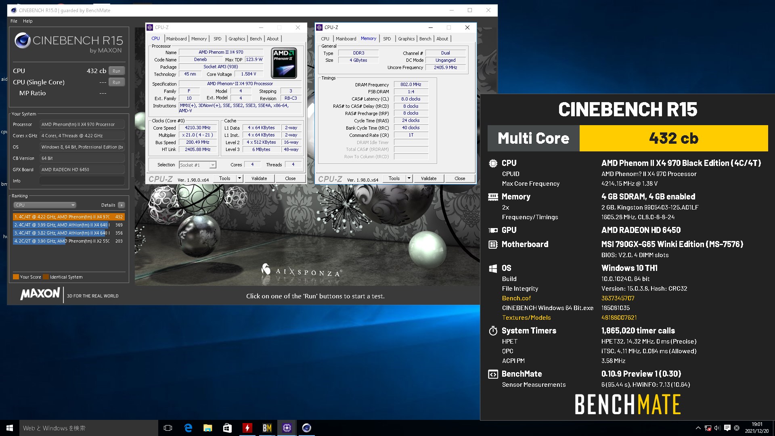
Task: Click the CPU-Z icon in left window title bar
Action: [150, 27]
